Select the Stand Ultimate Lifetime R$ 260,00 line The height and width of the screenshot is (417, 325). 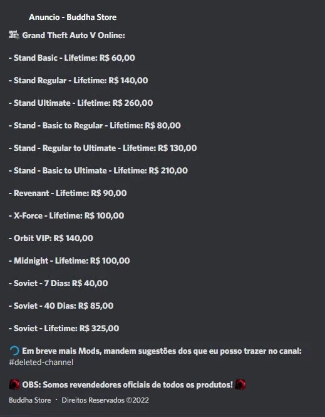coord(81,103)
